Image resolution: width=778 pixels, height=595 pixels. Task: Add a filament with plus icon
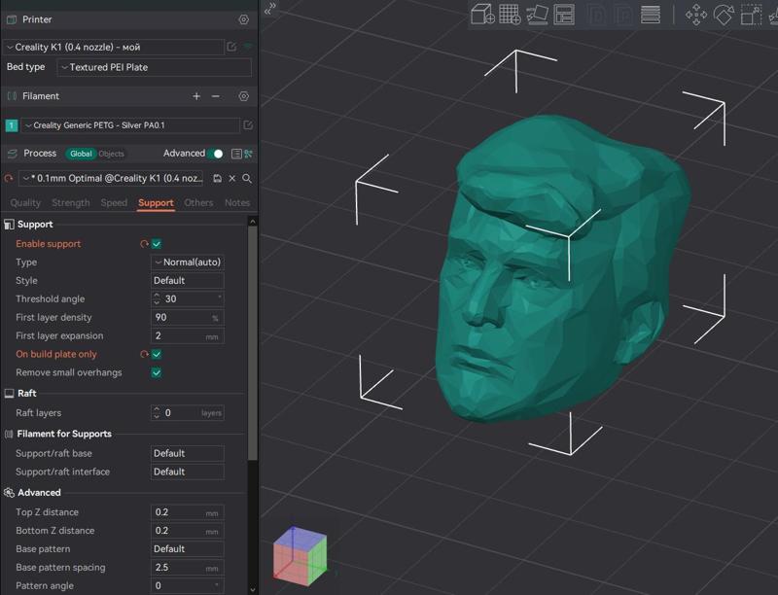click(x=196, y=96)
